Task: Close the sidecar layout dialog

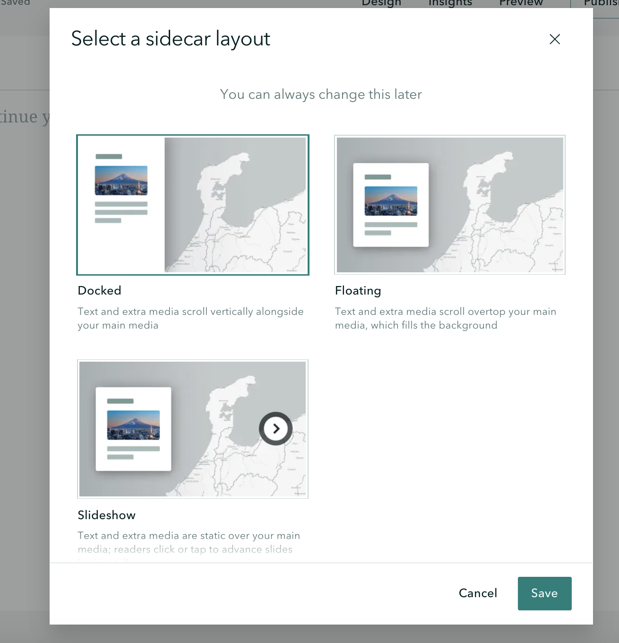Action: click(555, 39)
